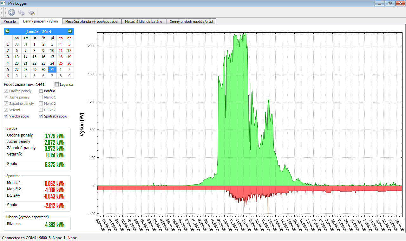The height and width of the screenshot is (241, 406).
Task: Switch to Denný priebeh napätie/prúd tab
Action: tap(191, 22)
